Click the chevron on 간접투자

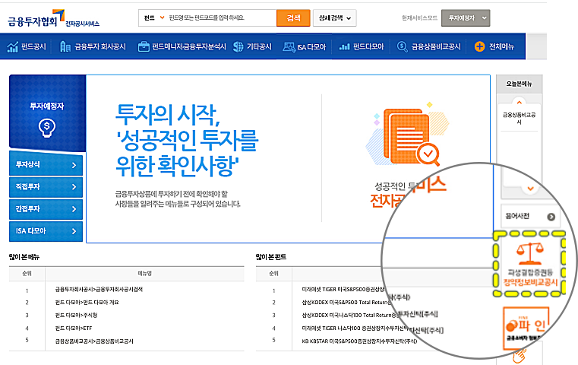click(x=74, y=209)
